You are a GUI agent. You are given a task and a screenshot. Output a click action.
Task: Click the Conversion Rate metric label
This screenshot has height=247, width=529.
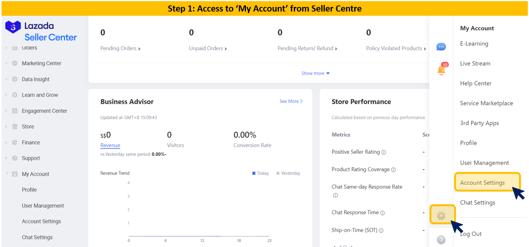pos(252,145)
